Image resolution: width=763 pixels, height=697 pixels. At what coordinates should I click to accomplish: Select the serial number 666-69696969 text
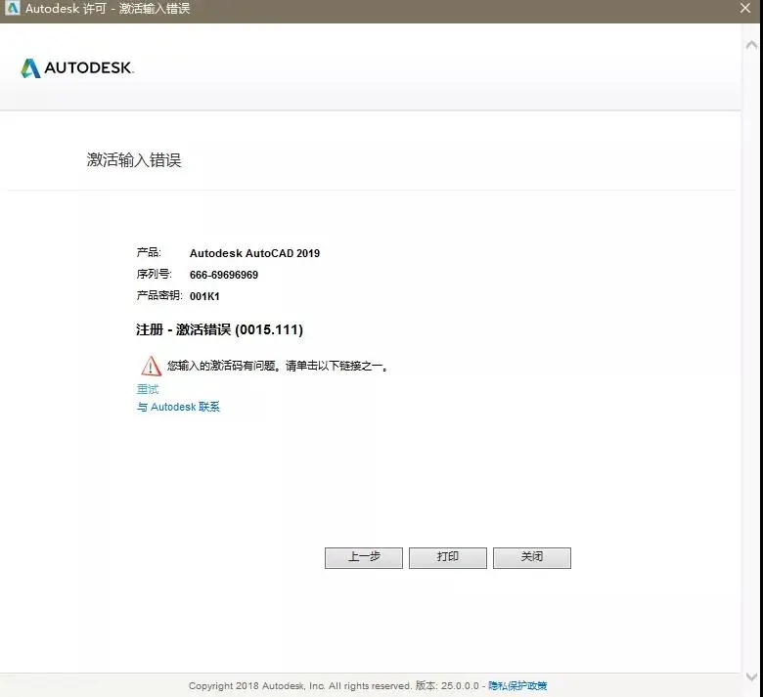coord(224,275)
